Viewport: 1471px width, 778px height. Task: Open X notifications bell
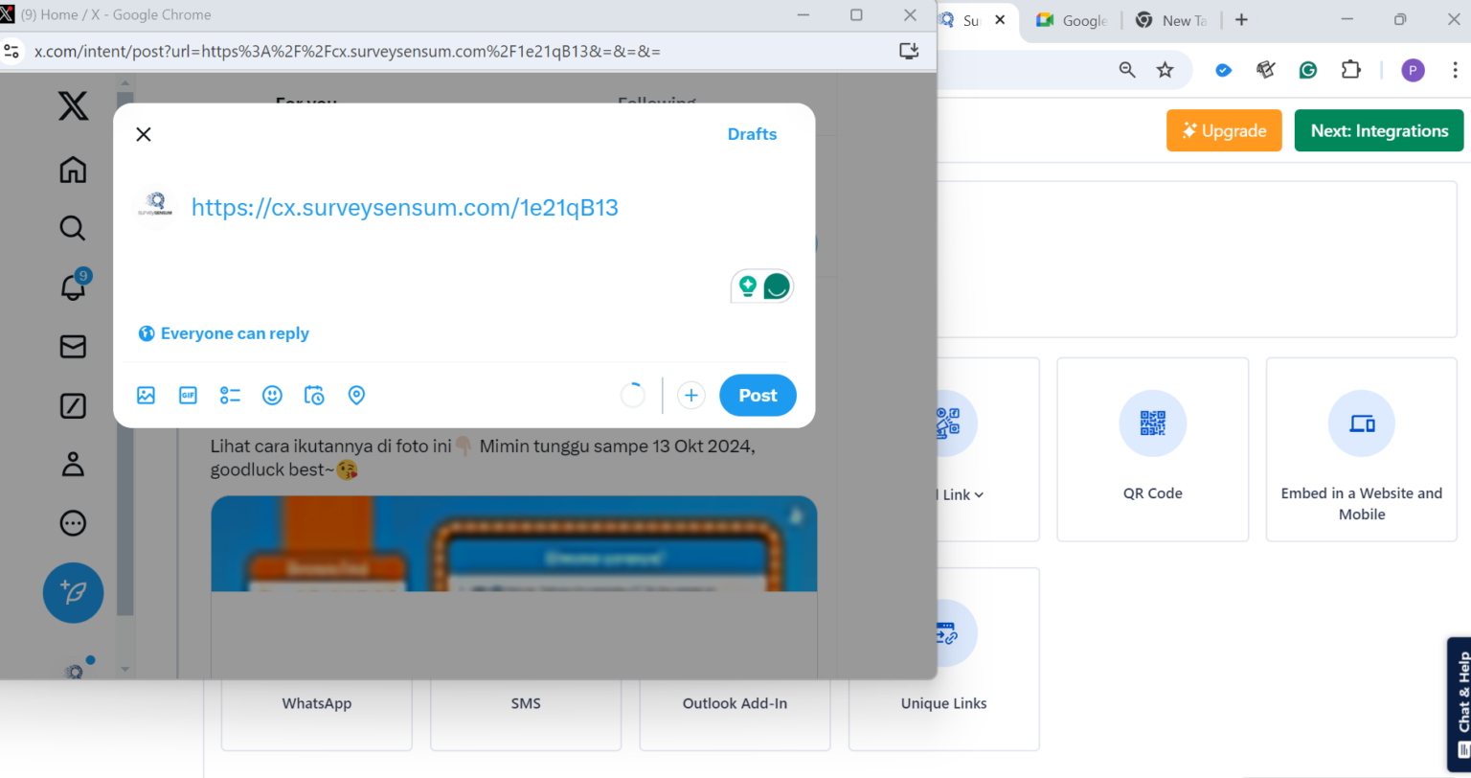point(73,286)
